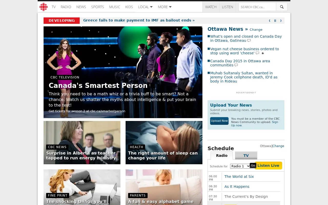328x205 pixels.
Task: Open the Ottawa News heading link
Action: click(x=228, y=29)
